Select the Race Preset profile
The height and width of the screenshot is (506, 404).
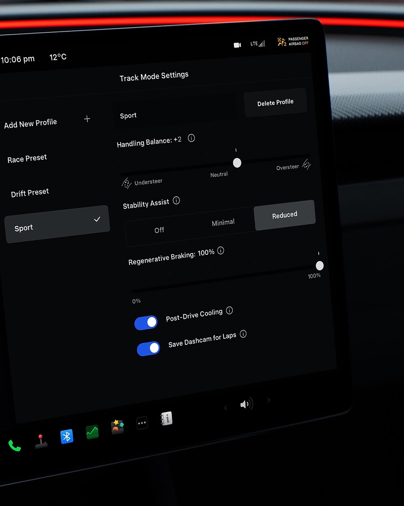coord(27,158)
